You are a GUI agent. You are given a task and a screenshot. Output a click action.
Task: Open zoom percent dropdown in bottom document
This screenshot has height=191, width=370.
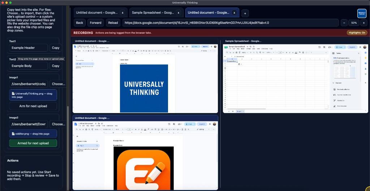(98, 130)
